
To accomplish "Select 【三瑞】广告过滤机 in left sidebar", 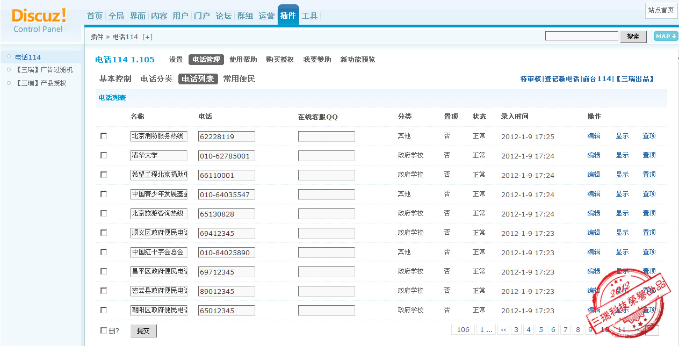I will (44, 70).
